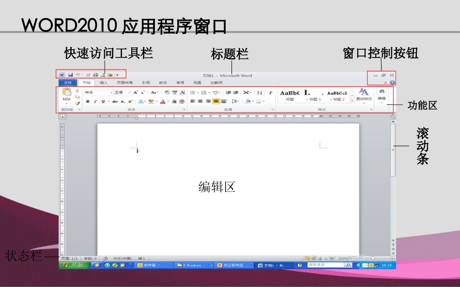Open the 五号 font size dropdown
The height and width of the screenshot is (287, 460).
click(x=129, y=93)
